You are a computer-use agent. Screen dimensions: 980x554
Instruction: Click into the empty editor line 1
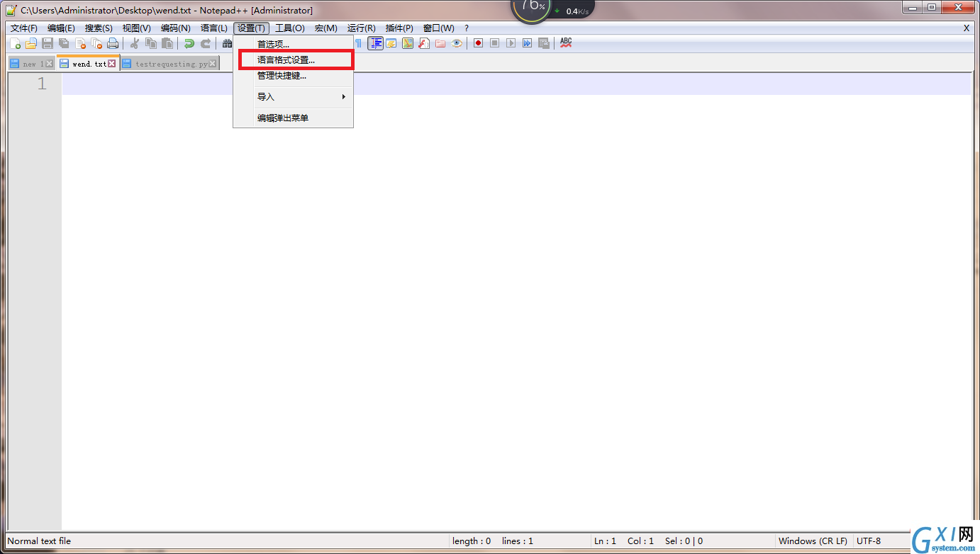(516, 84)
